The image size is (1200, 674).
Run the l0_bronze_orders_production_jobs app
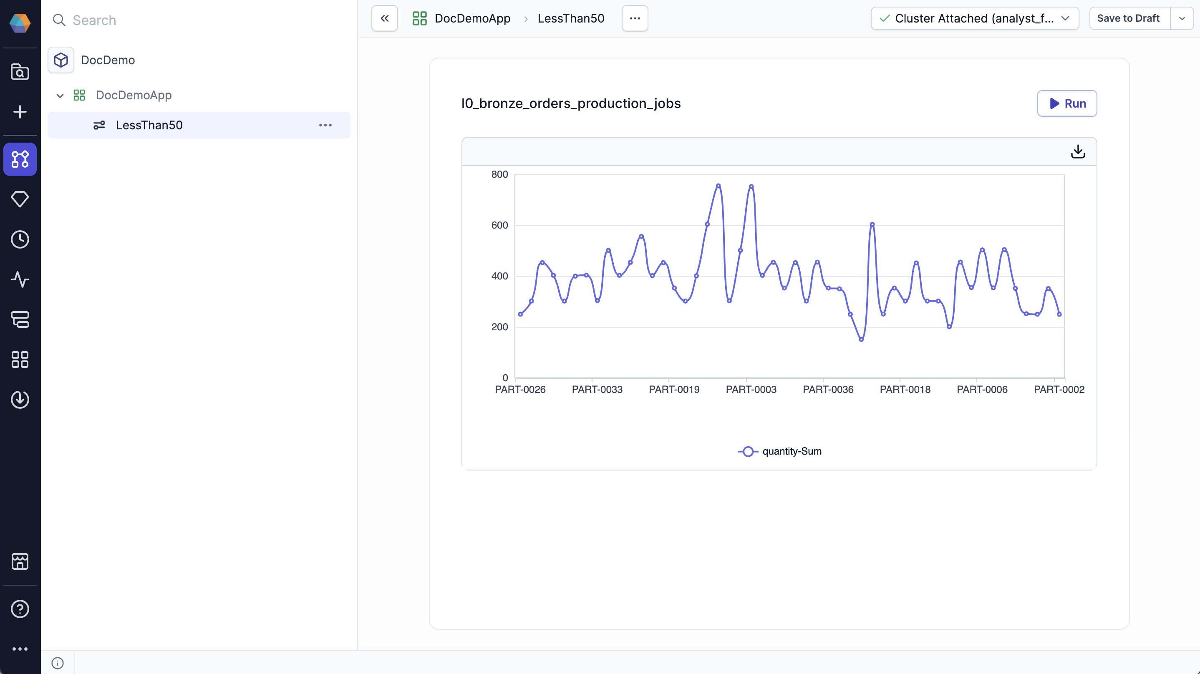tap(1067, 103)
